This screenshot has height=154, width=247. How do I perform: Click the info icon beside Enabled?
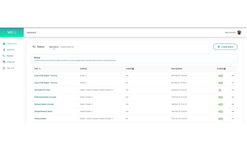click(x=225, y=69)
